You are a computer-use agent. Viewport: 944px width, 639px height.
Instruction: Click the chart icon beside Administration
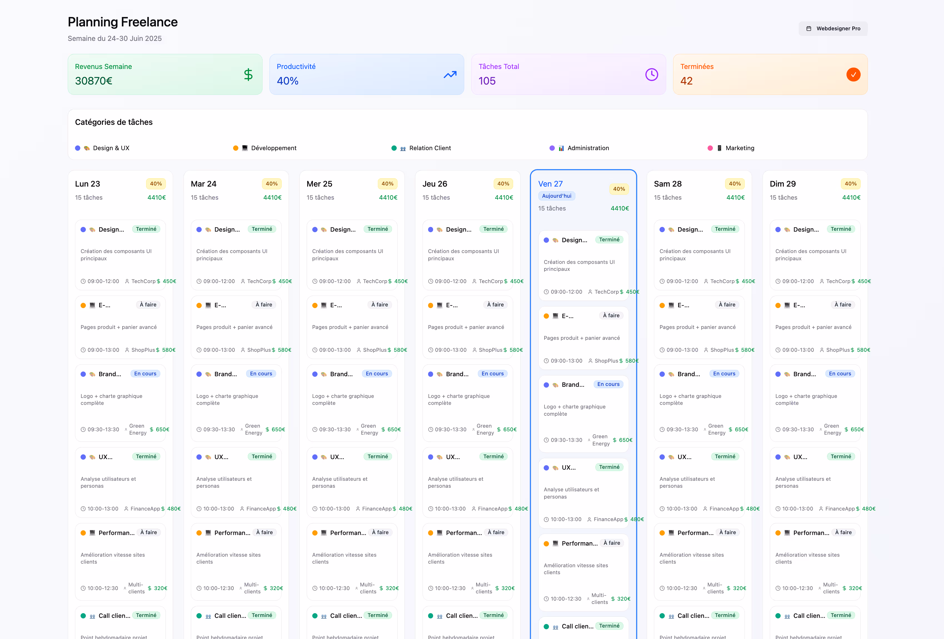(x=561, y=148)
